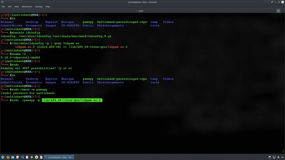This screenshot has width=285, height=160.
Task: Click the 'ldconfig: /usr/sbin/ldconfig' output line
Action: 56,36
